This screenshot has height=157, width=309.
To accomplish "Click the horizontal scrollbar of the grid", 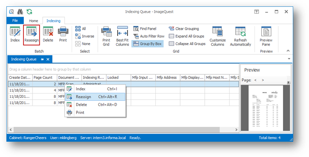I will coord(116,130).
